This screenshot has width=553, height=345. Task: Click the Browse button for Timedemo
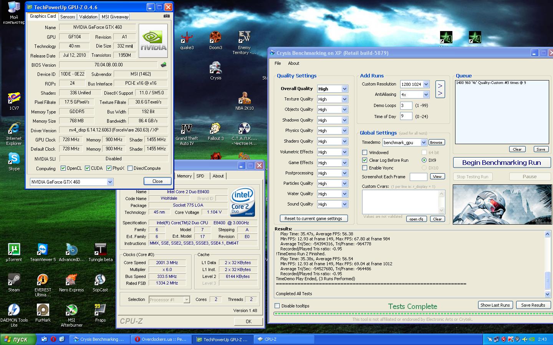(436, 142)
